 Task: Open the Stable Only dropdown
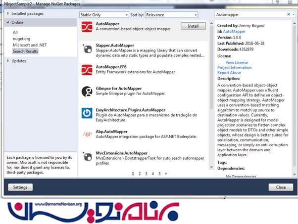(x=104, y=15)
